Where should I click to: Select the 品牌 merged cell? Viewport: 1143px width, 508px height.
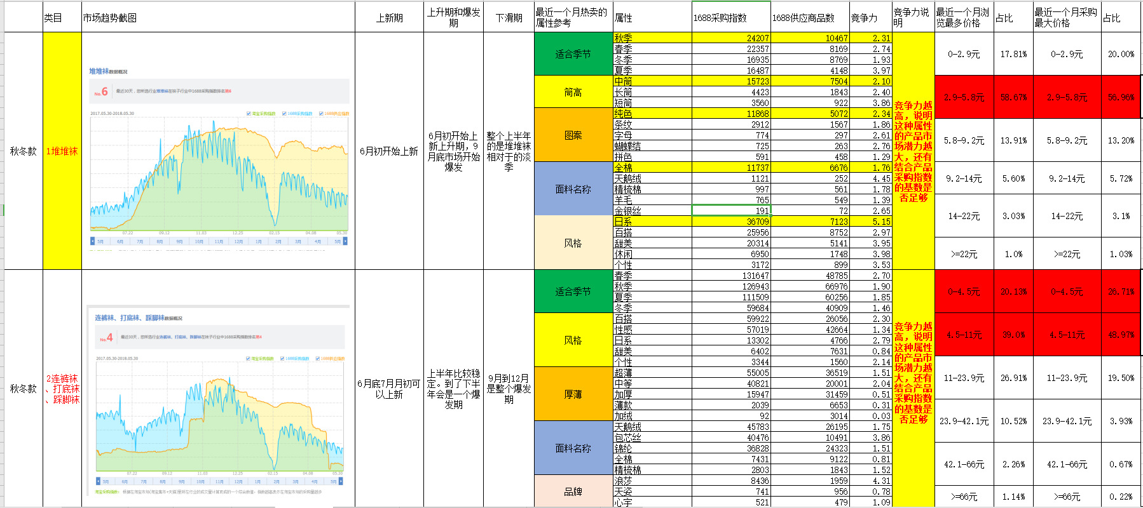click(573, 491)
